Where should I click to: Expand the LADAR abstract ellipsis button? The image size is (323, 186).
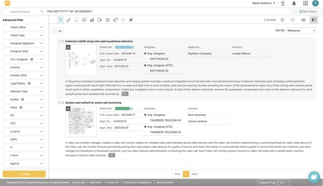(x=125, y=94)
